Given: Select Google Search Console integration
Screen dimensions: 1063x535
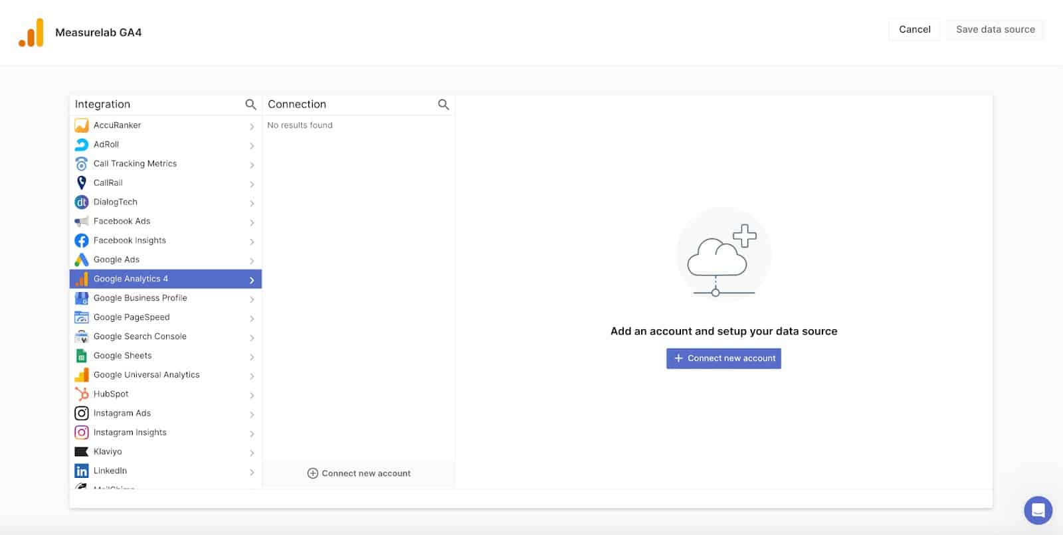Looking at the screenshot, I should pyautogui.click(x=165, y=337).
